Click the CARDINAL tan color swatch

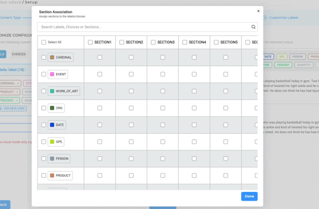click(x=52, y=58)
